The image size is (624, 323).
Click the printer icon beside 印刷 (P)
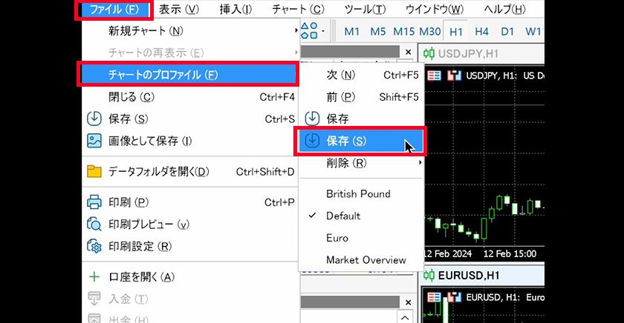tap(94, 202)
